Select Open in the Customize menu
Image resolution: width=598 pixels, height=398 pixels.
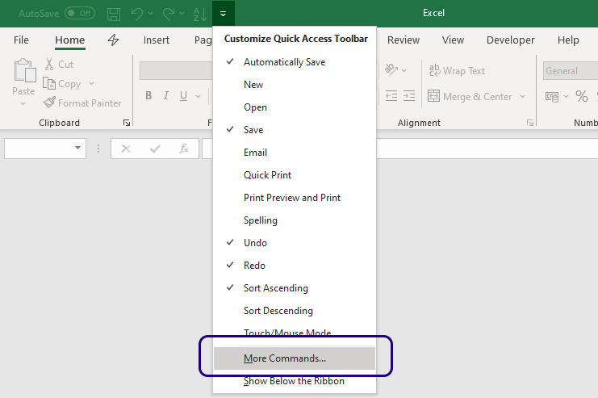pos(295,107)
